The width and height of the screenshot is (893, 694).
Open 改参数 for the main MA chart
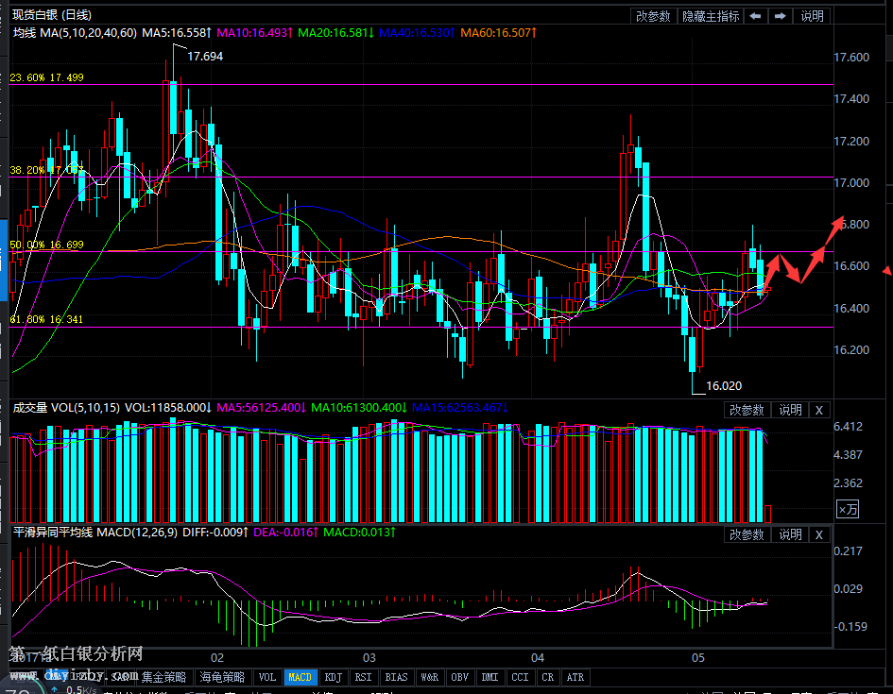click(653, 16)
